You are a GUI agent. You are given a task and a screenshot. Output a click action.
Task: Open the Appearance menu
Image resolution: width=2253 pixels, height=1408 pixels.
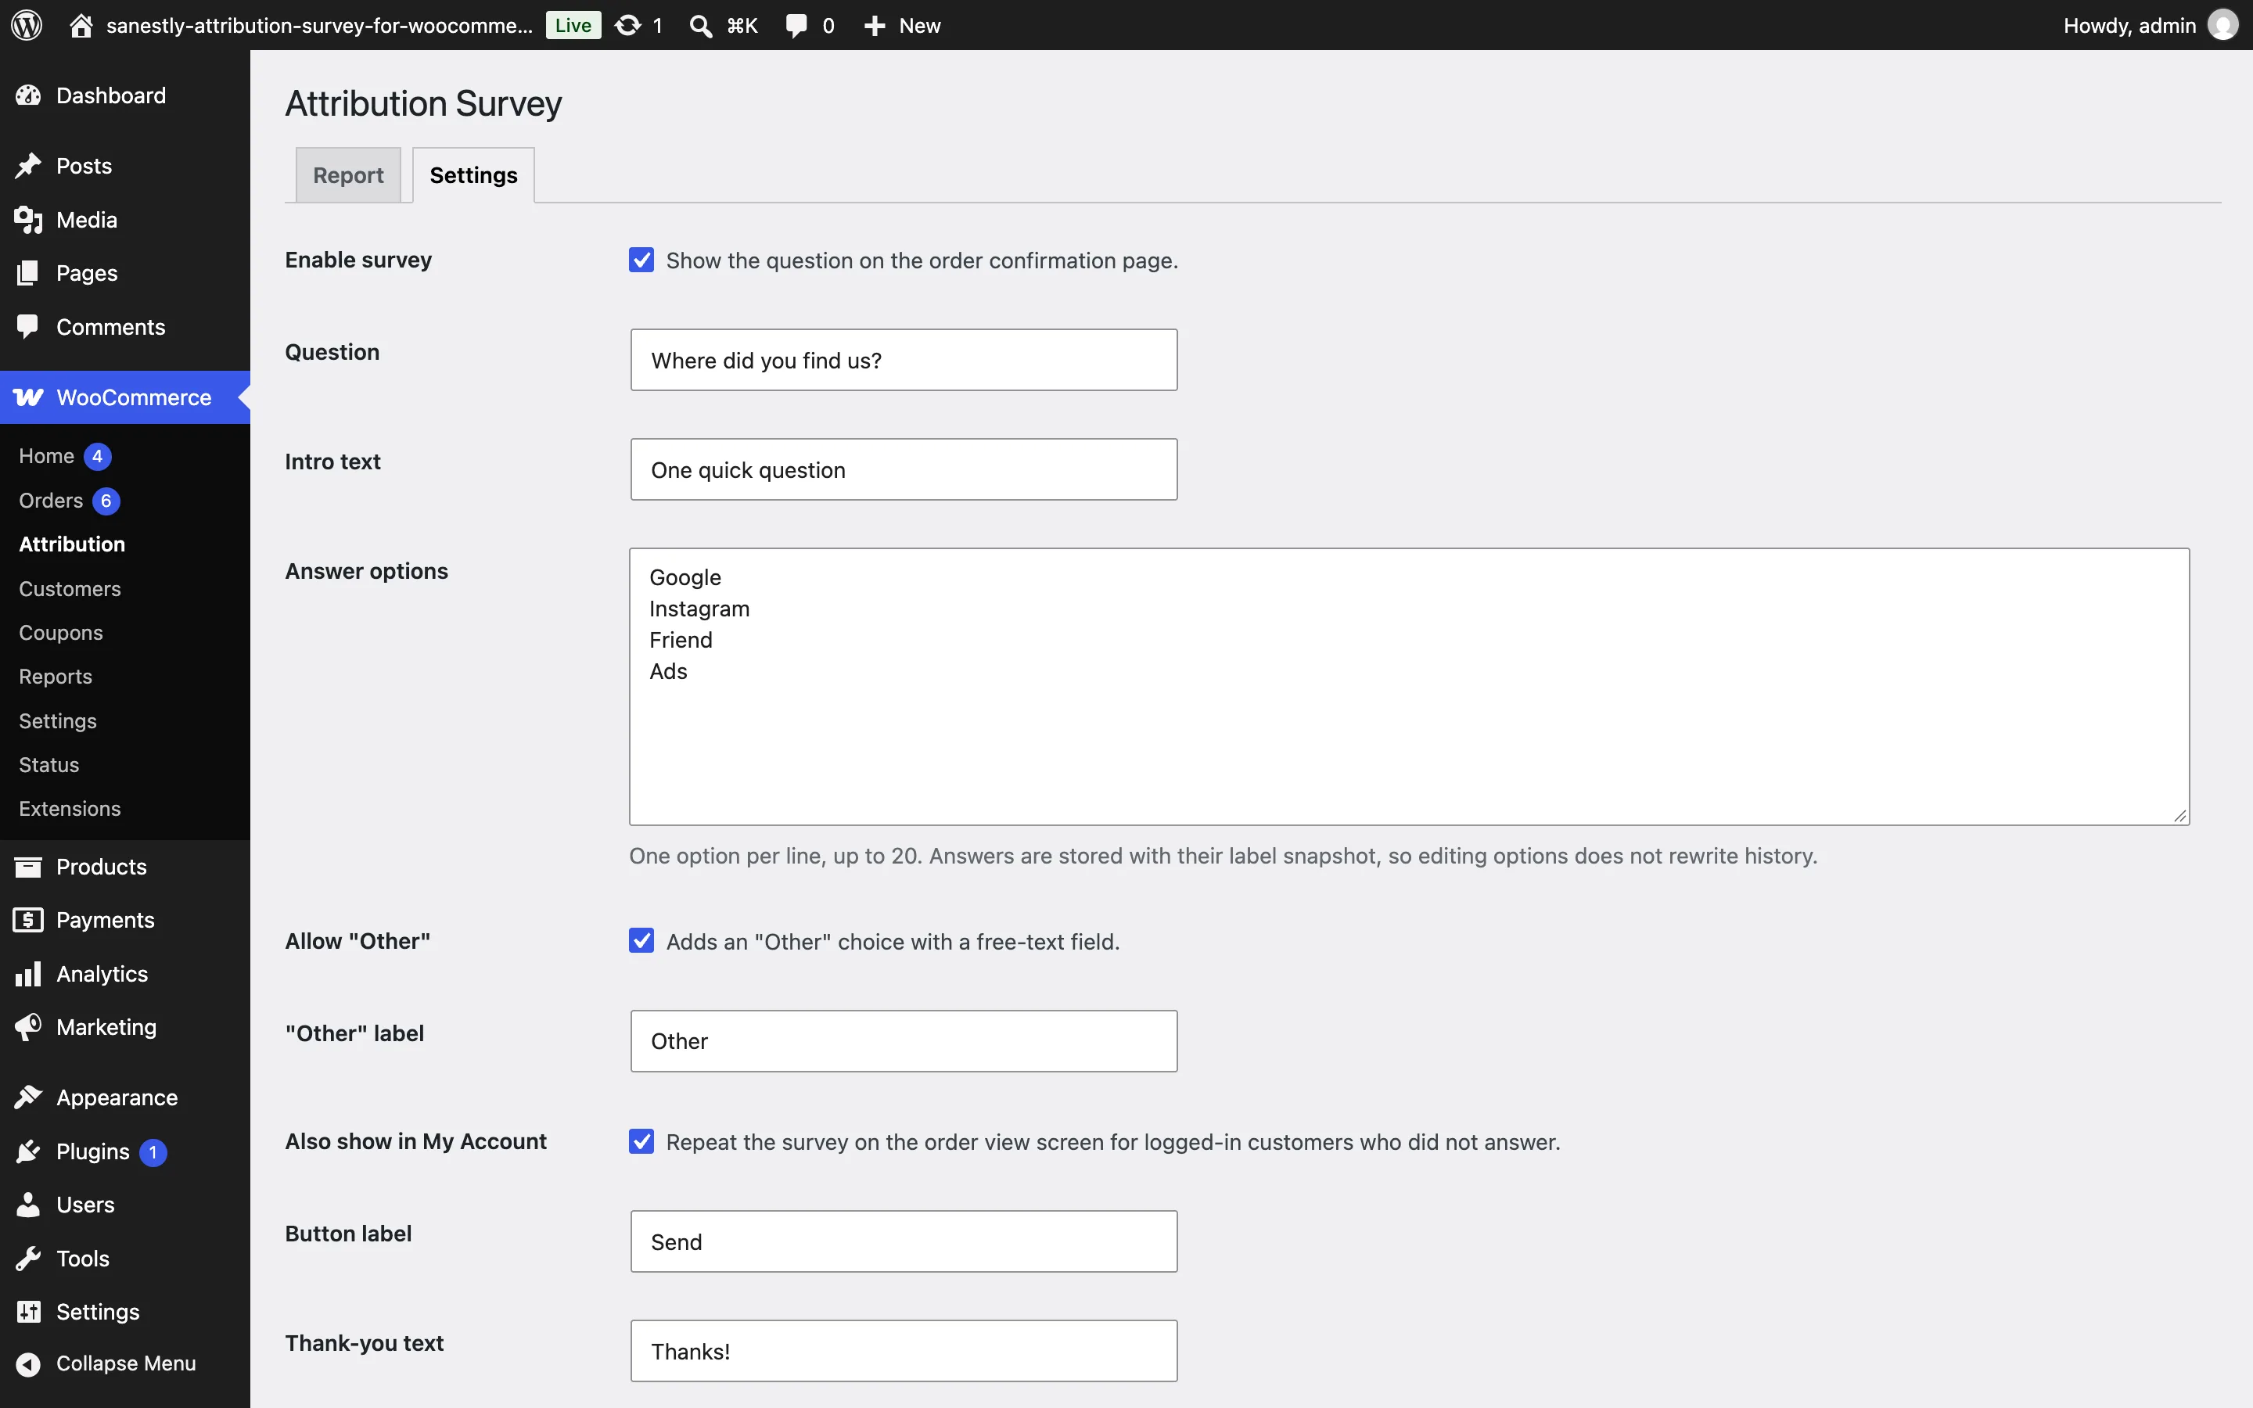tap(124, 1098)
